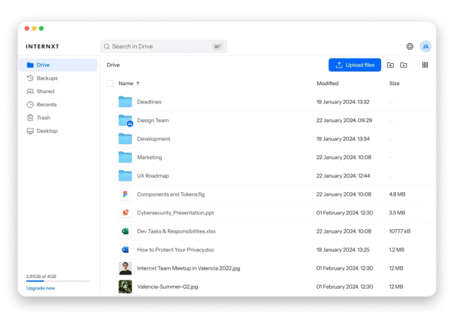This screenshot has width=454, height=320.
Task: Select the Development folder name
Action: pyautogui.click(x=154, y=139)
